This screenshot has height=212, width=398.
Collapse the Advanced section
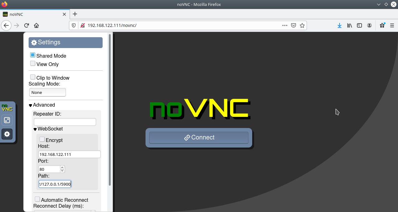click(x=42, y=105)
